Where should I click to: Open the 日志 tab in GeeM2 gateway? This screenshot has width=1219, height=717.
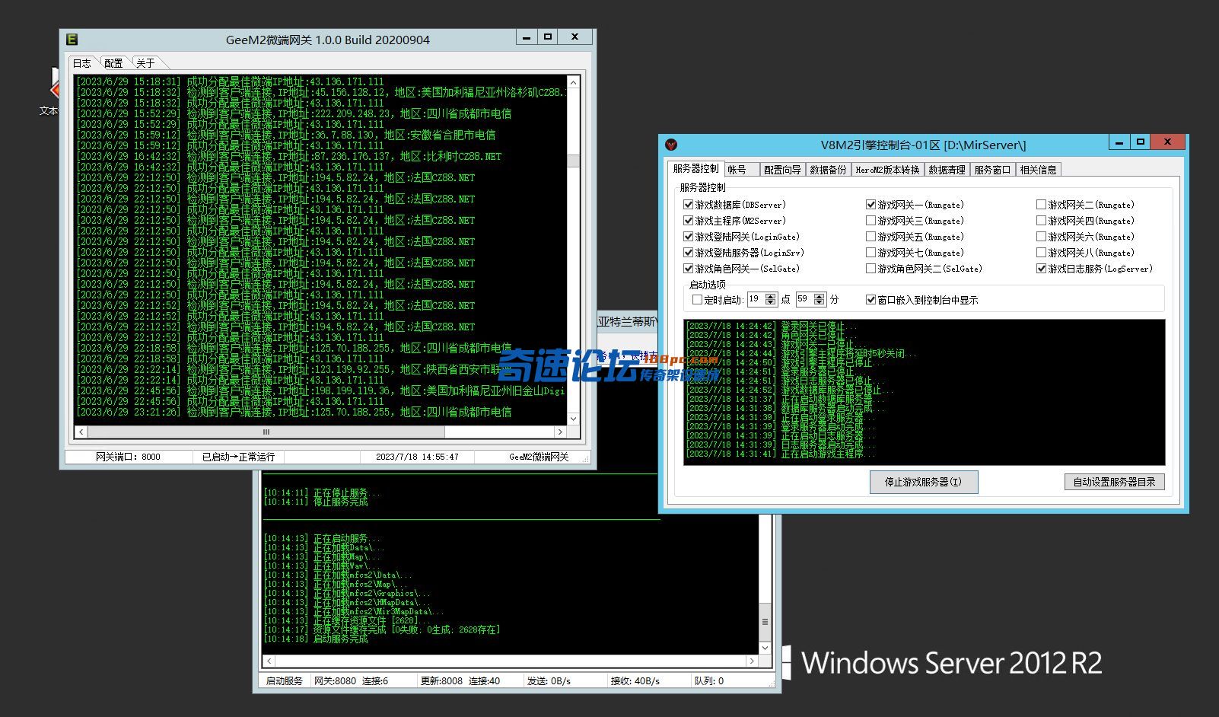82,63
